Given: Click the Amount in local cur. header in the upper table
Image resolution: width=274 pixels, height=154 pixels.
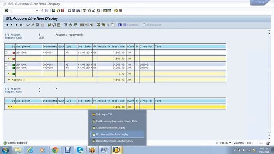Looking at the screenshot, I should [x=111, y=47].
